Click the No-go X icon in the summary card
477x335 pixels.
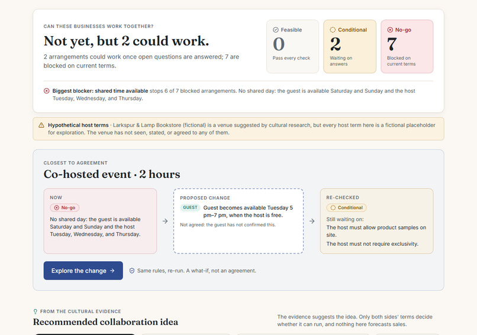coord(390,30)
